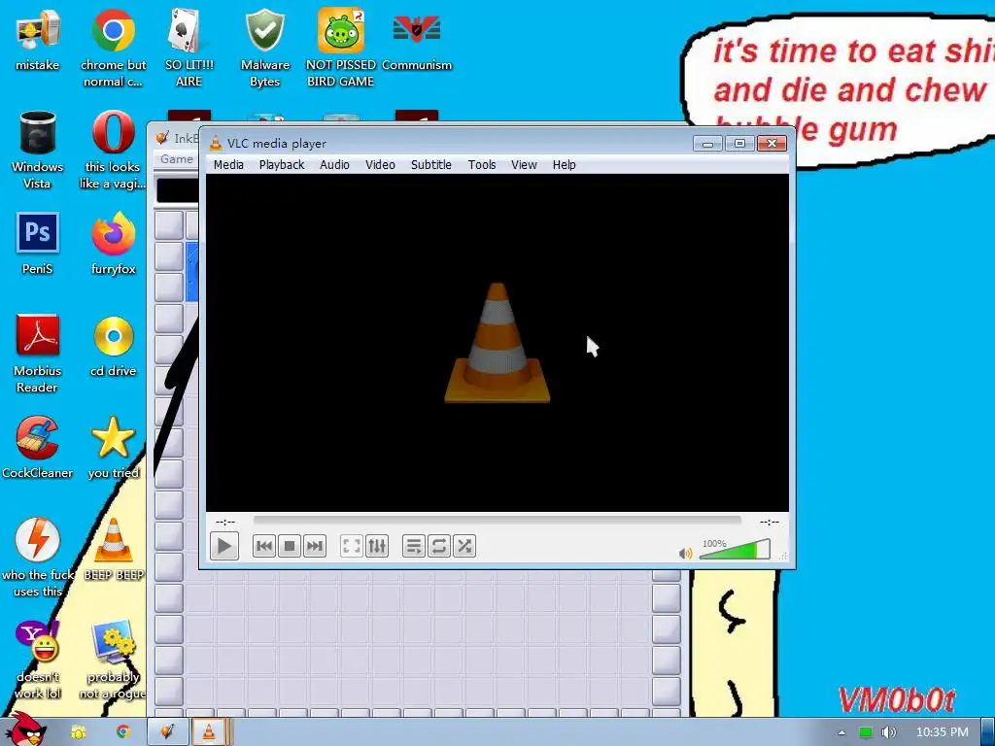Open the View menu in VLC
The image size is (995, 746).
point(524,165)
